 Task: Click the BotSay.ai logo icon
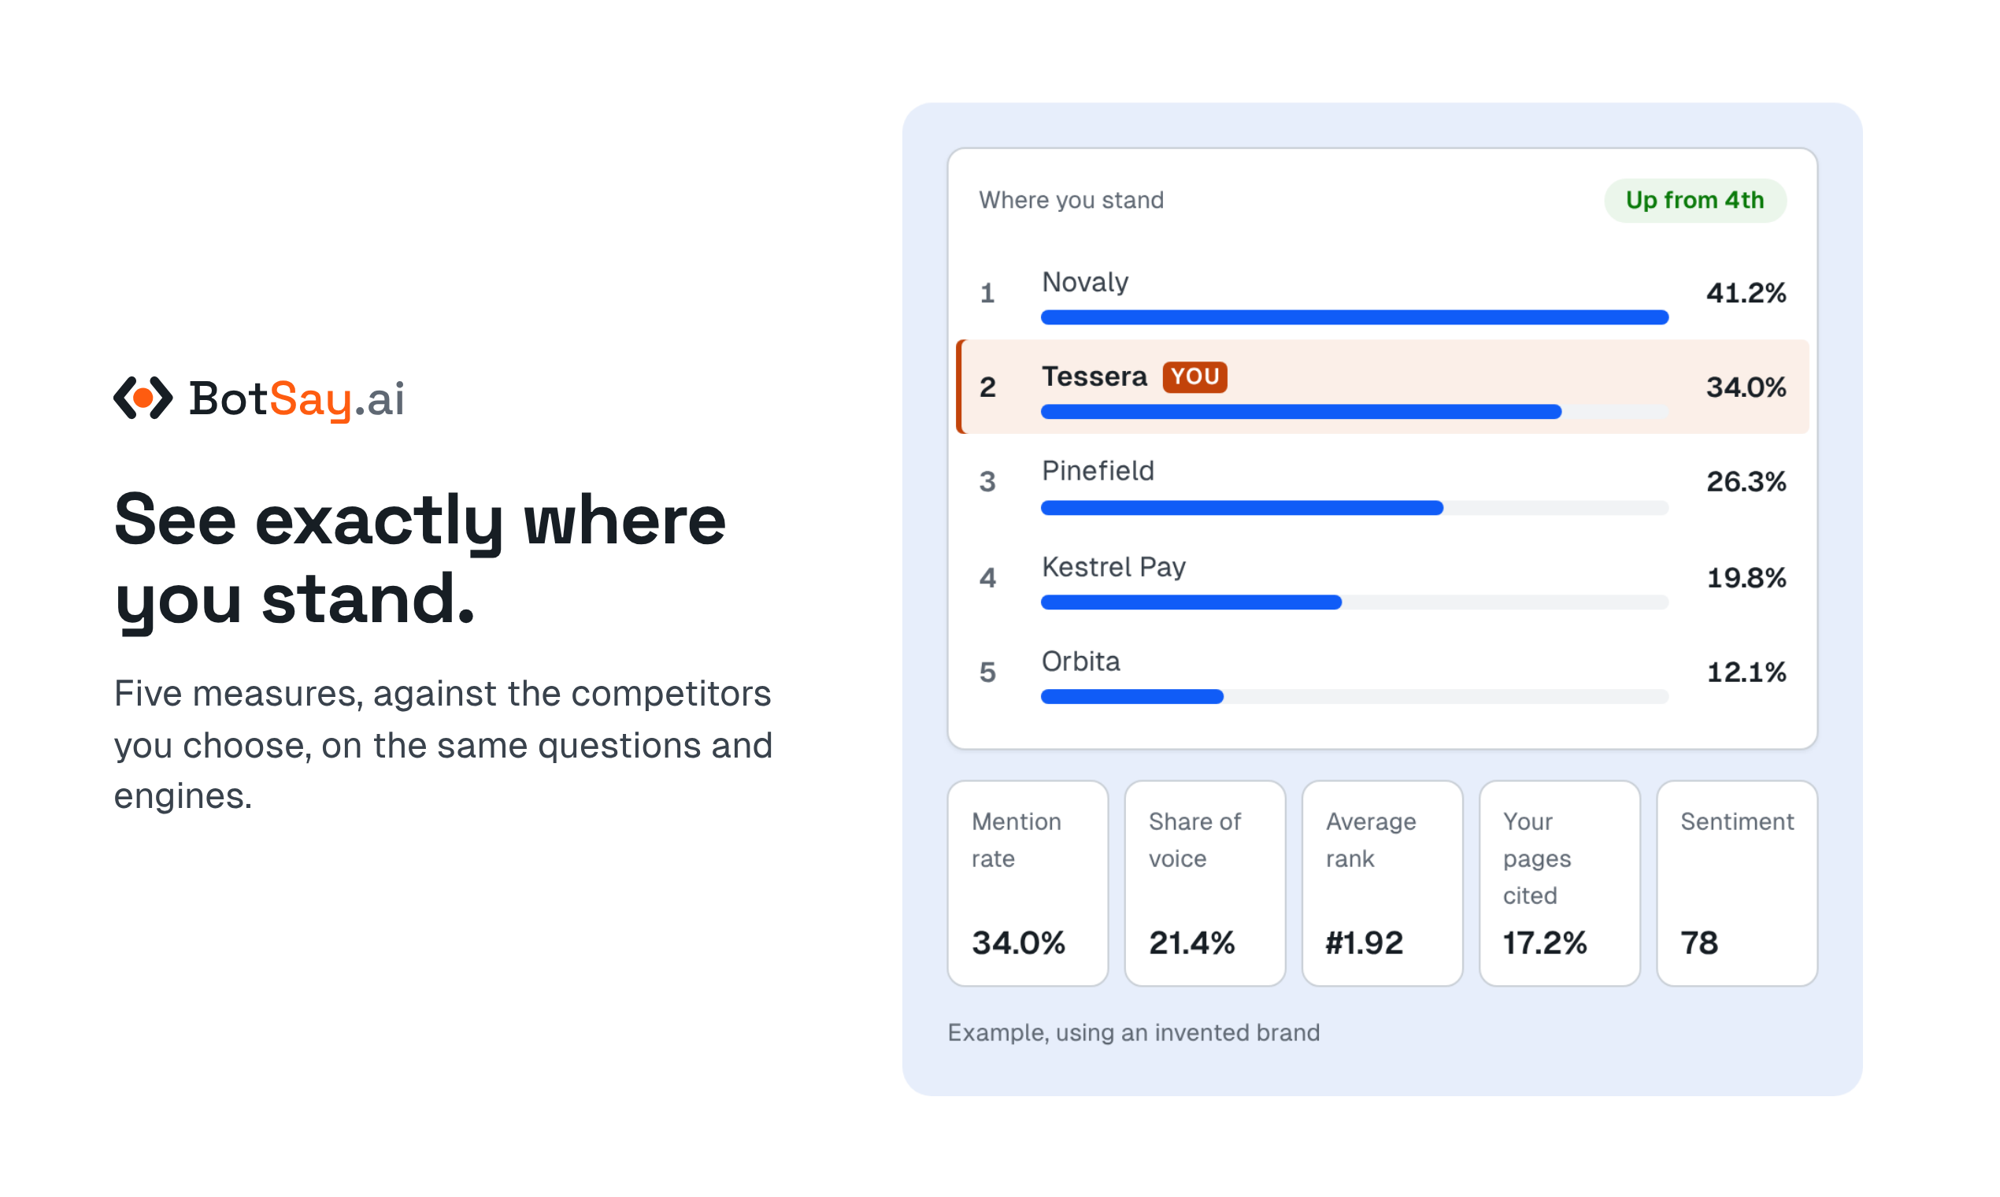tap(143, 398)
